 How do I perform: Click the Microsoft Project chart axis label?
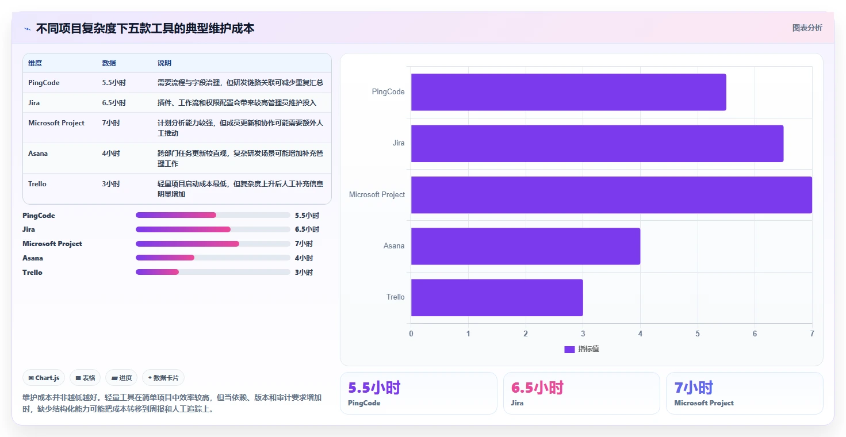point(377,194)
